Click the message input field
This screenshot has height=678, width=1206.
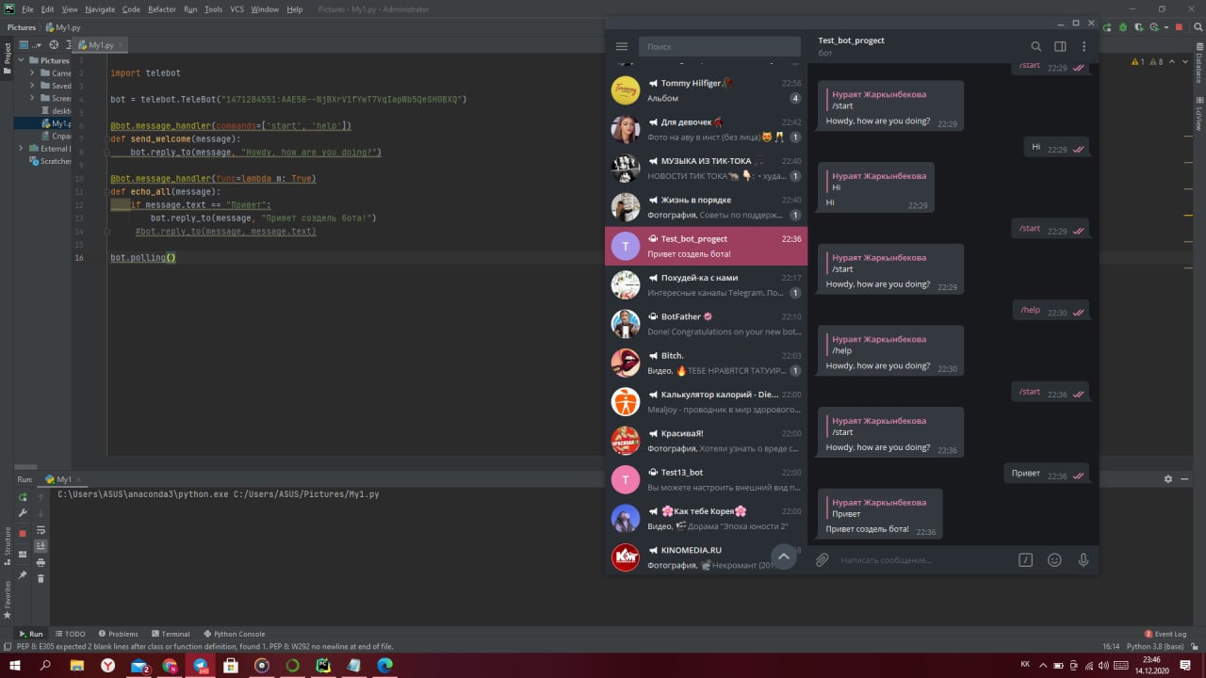923,559
